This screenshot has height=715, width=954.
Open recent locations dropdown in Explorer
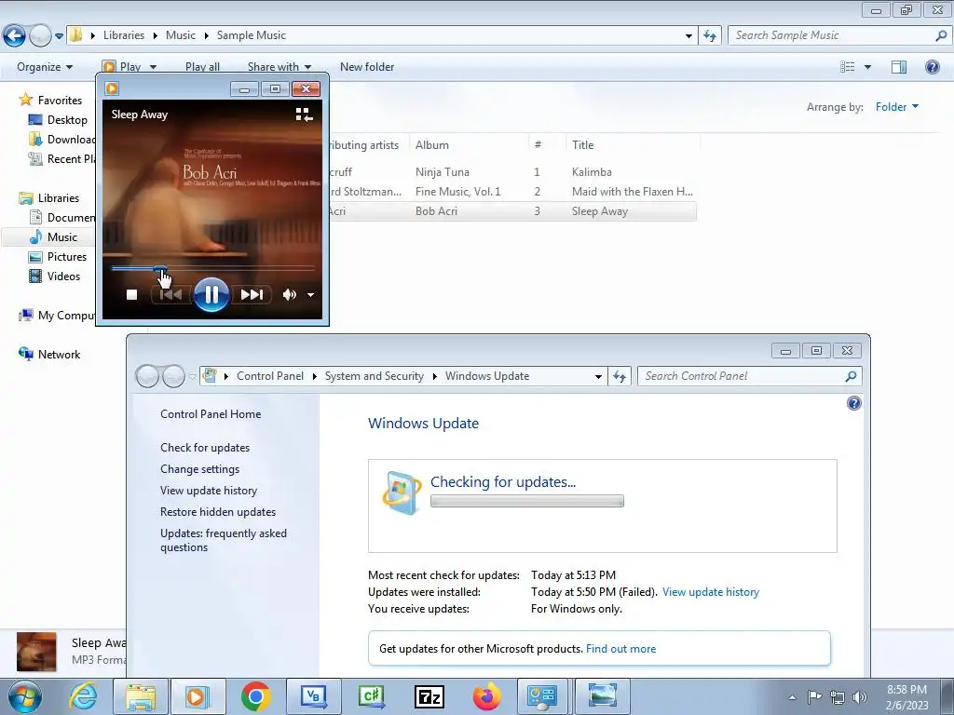tap(59, 36)
